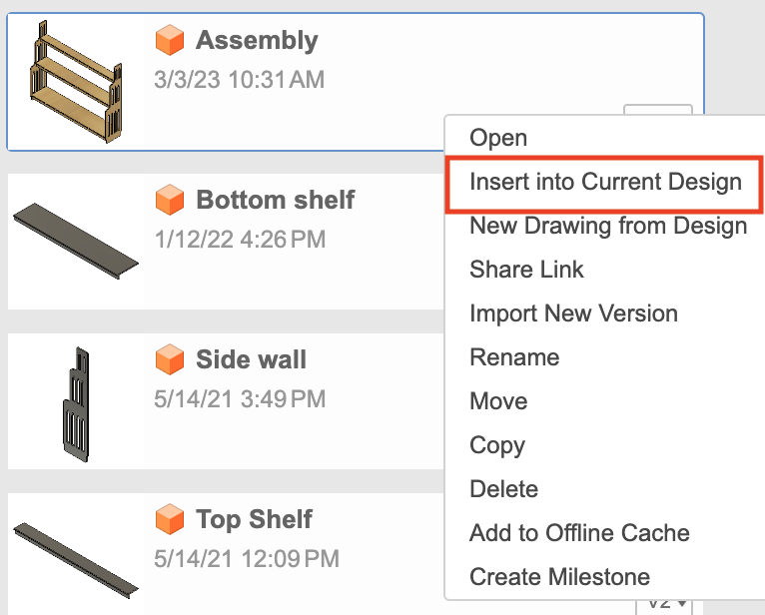This screenshot has width=765, height=615.
Task: Select the Top Shelf thumbnail image
Action: point(76,557)
